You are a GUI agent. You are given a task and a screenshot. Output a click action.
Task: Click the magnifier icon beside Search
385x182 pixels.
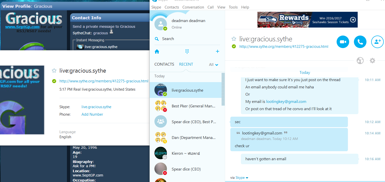[157, 39]
